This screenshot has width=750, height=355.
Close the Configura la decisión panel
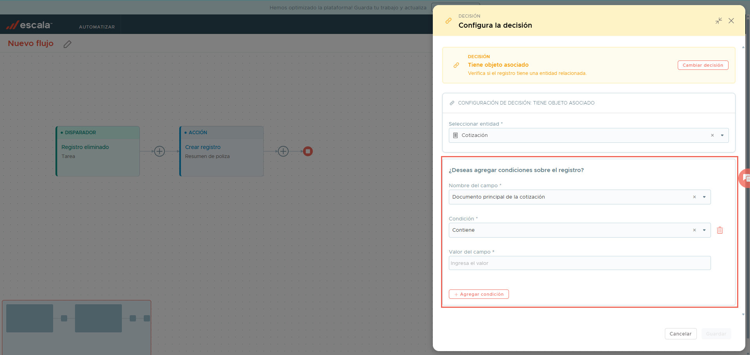731,21
